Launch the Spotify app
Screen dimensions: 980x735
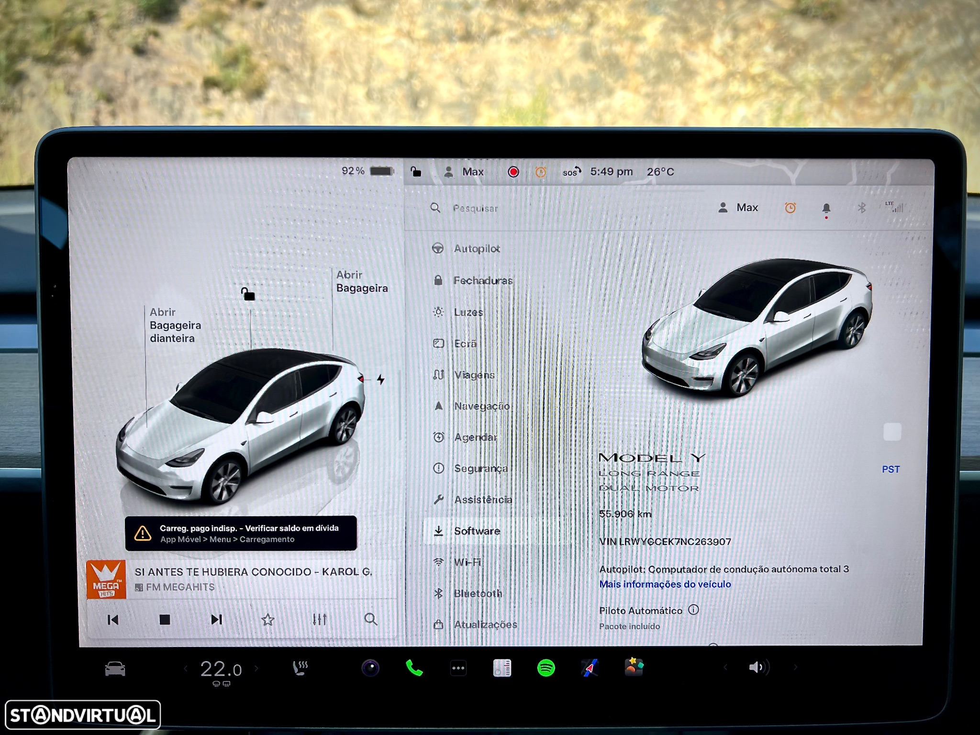pos(546,668)
